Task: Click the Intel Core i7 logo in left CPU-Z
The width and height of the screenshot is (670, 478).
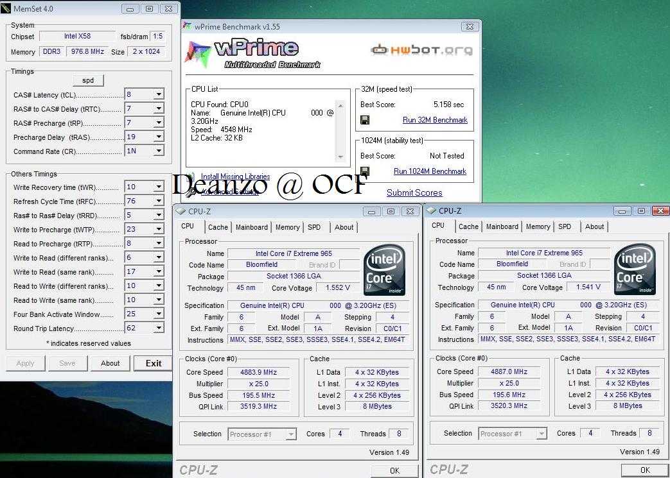Action: [385, 270]
